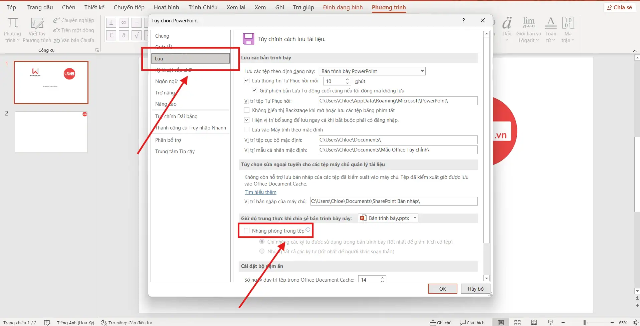Click the Chú thích comments icon

click(x=472, y=322)
